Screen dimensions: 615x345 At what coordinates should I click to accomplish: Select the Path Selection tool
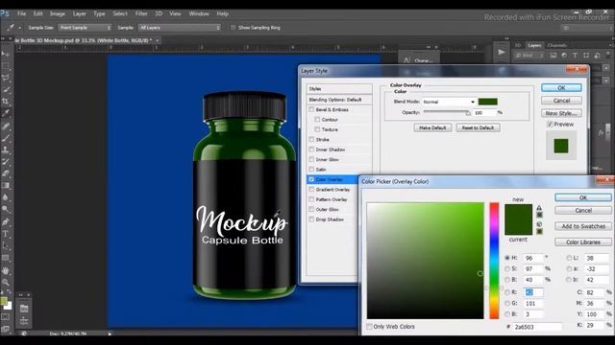pyautogui.click(x=6, y=246)
